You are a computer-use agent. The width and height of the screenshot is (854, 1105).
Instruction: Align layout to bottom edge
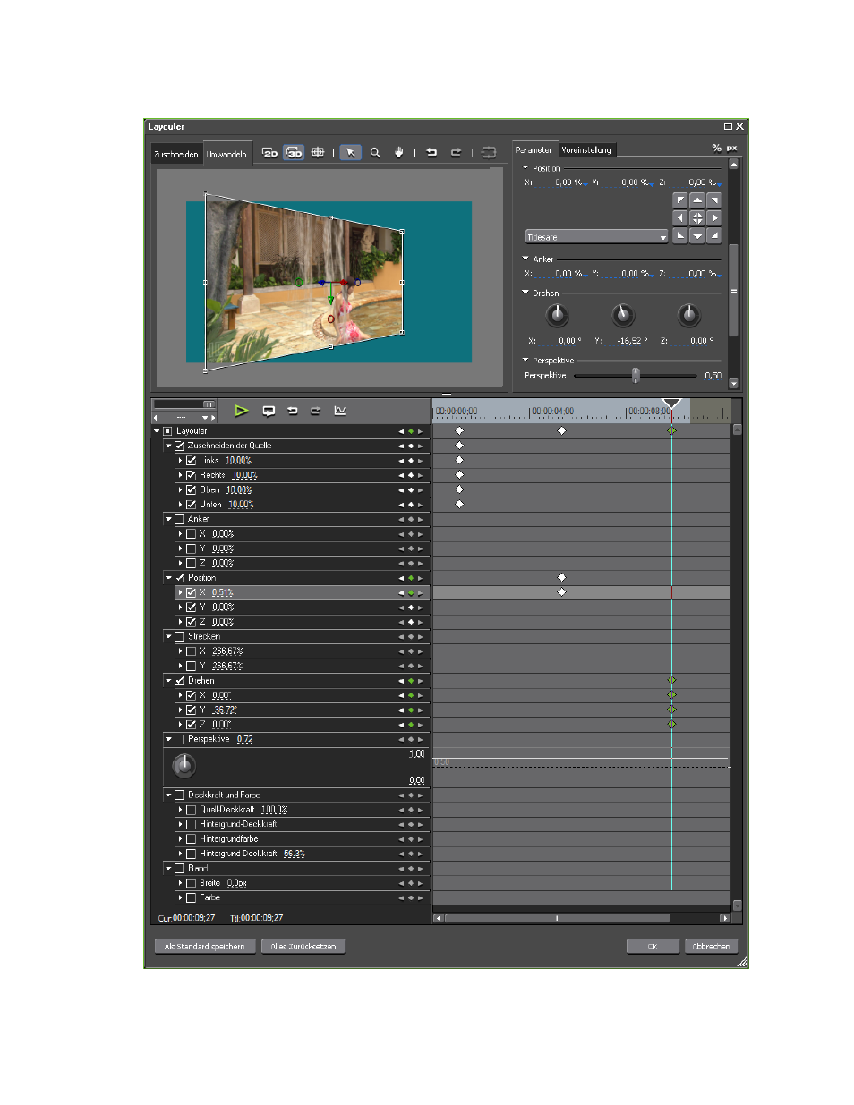pyautogui.click(x=697, y=235)
